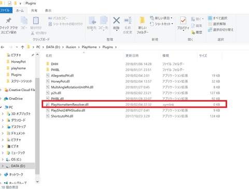Sort by the Name column header
This screenshot has width=249, height=189.
tap(49, 55)
